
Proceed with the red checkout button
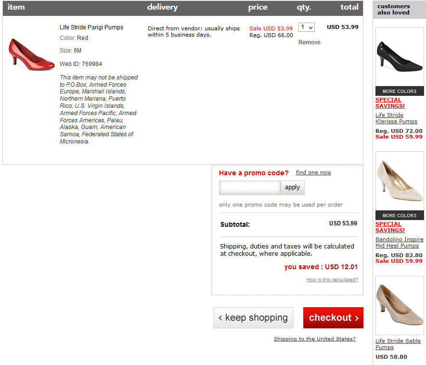[x=333, y=318]
